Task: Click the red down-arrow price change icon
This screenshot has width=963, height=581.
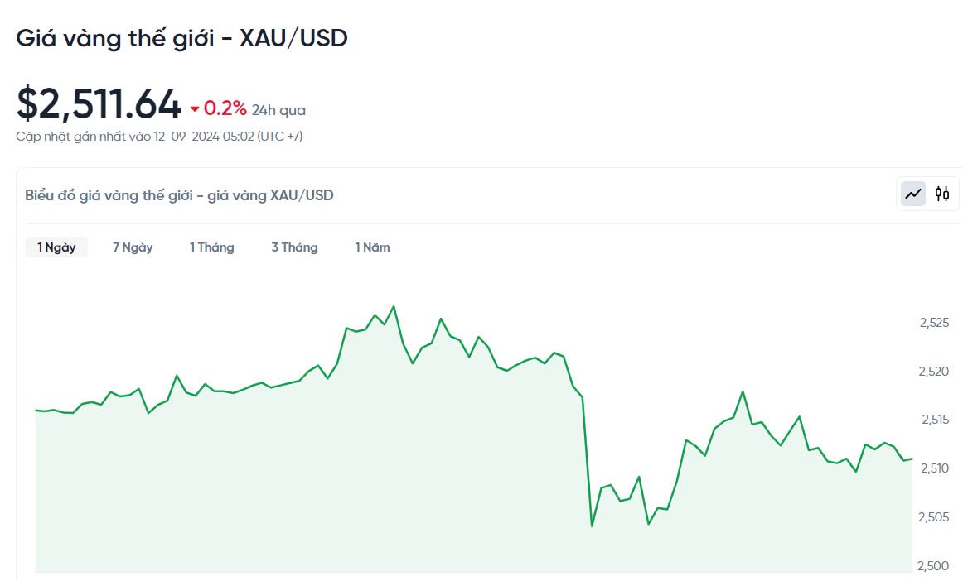Action: click(195, 109)
